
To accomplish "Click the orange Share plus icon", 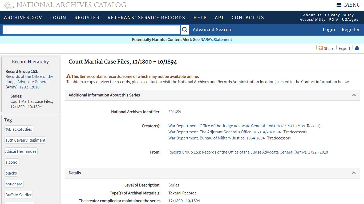I will coord(321,48).
